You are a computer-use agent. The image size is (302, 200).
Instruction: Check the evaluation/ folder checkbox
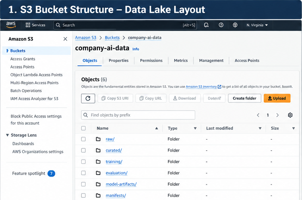pyautogui.click(x=83, y=173)
